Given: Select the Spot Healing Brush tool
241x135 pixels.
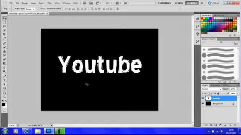Looking at the screenshot, I should (5, 43).
